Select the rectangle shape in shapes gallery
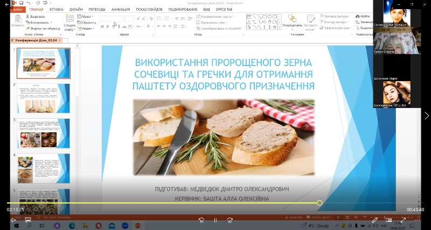 coord(264,17)
